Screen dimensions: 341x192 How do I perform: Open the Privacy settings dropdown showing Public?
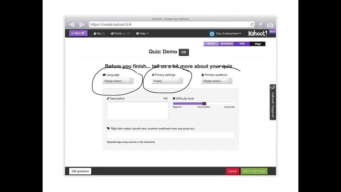point(167,81)
